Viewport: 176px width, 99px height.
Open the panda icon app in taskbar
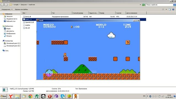pyautogui.click(x=43, y=96)
